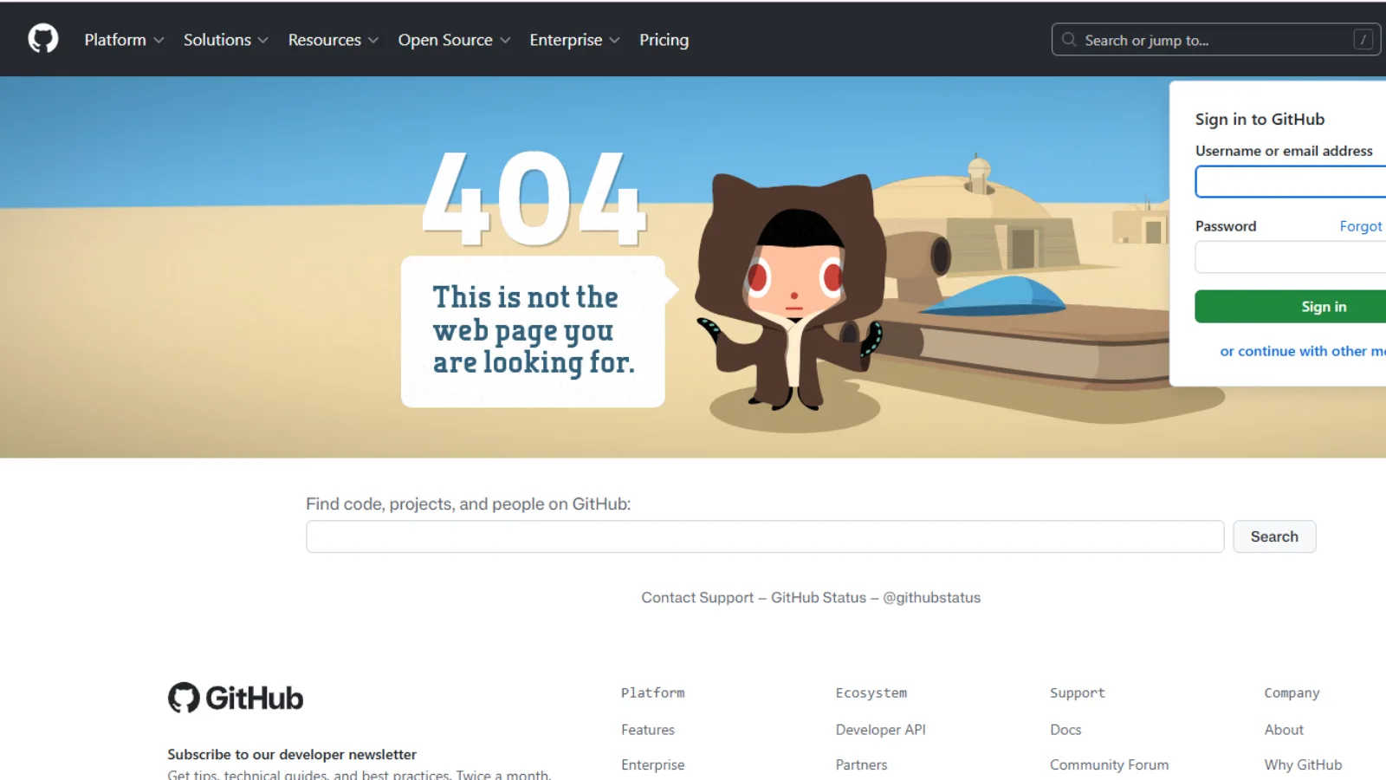Expand the Platform dropdown menu
The image size is (1386, 780).
coord(124,40)
